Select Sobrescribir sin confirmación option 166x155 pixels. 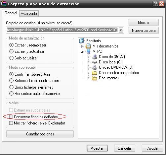click(x=11, y=81)
